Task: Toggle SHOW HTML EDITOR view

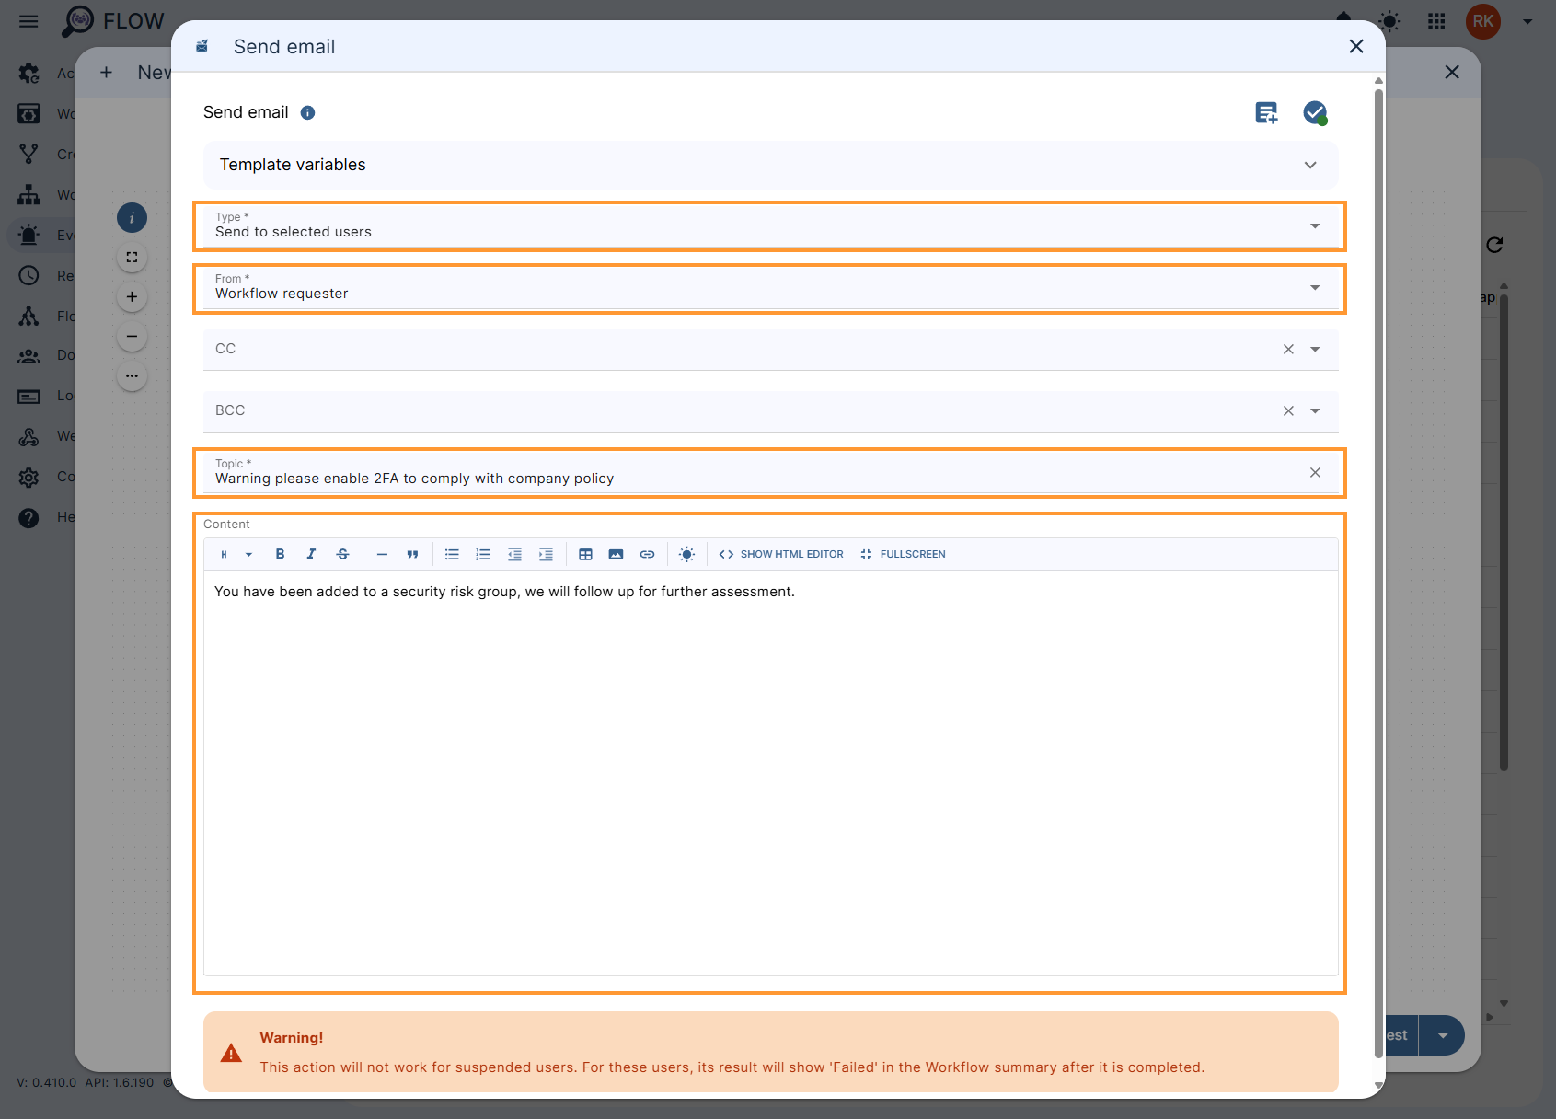Action: 779,554
